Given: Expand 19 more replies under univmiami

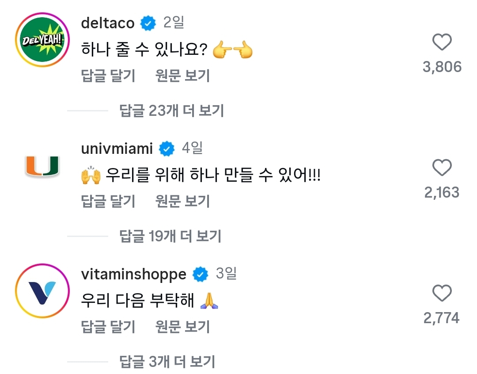Looking at the screenshot, I should click(170, 236).
